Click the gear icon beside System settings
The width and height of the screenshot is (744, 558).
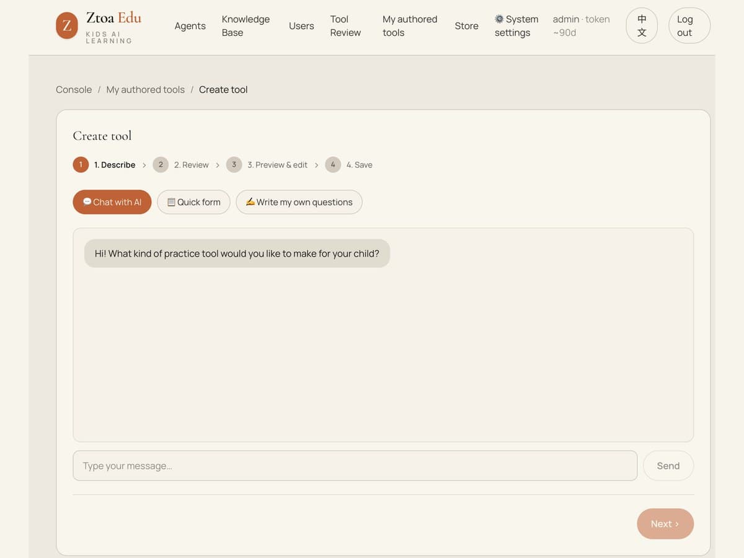click(499, 19)
